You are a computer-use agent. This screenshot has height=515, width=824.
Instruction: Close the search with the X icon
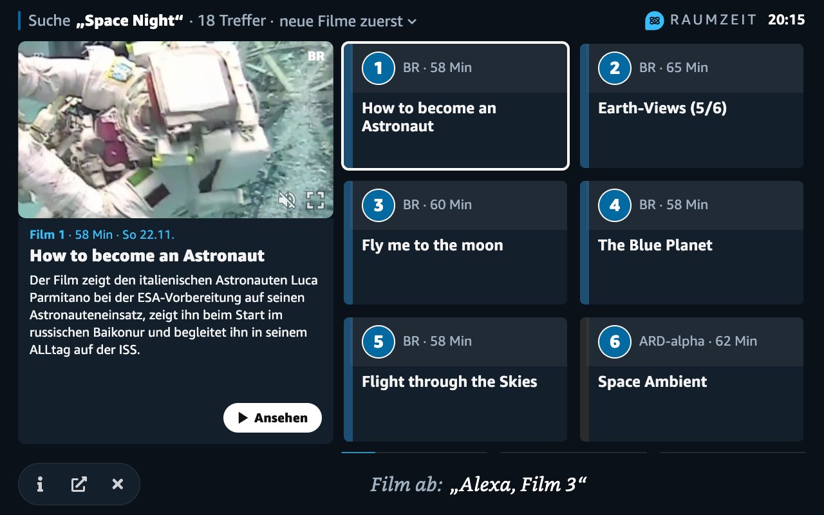pos(117,484)
